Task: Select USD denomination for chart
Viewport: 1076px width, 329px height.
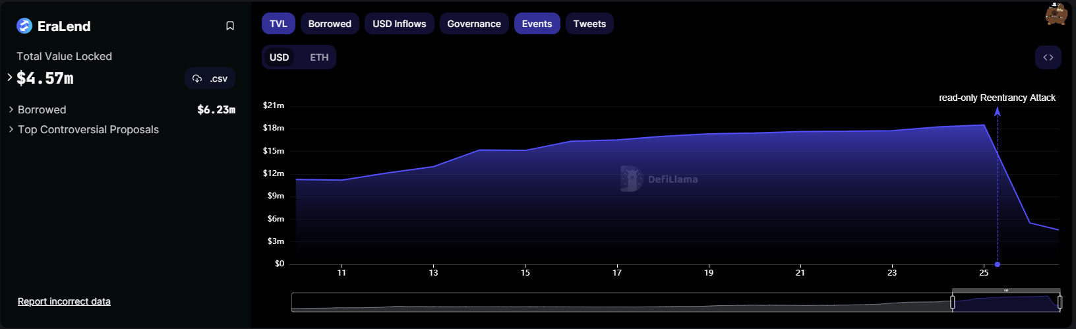Action: [x=279, y=57]
